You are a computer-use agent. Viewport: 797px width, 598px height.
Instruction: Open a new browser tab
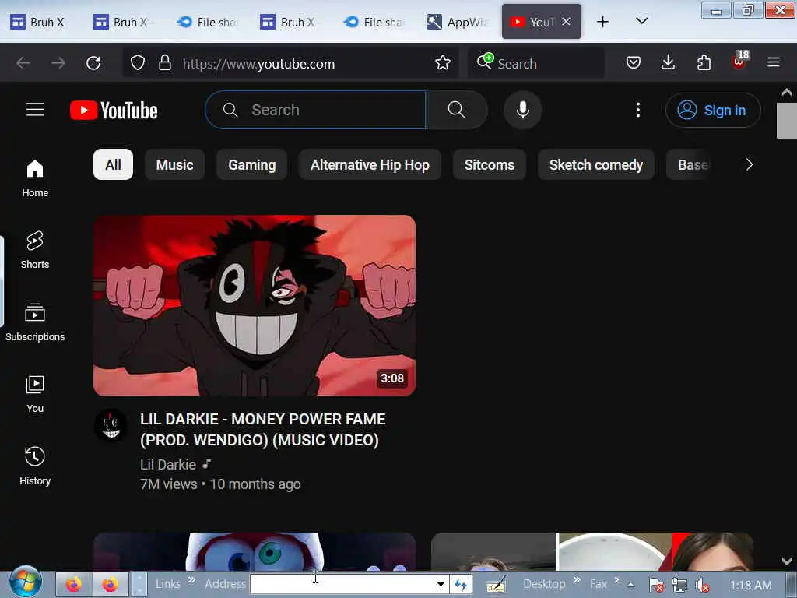pos(602,22)
